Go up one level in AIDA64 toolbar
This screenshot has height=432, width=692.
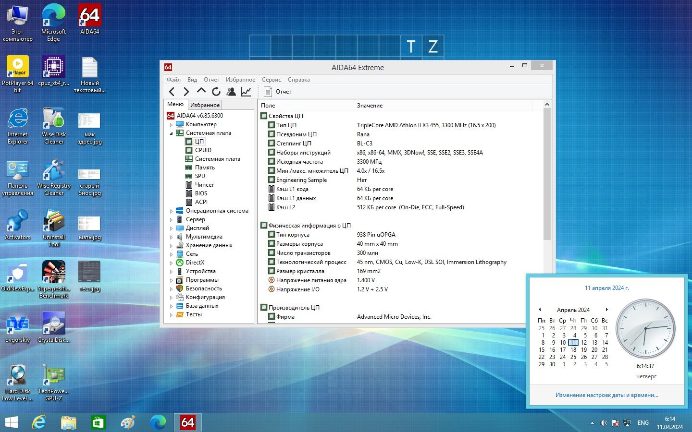click(201, 91)
